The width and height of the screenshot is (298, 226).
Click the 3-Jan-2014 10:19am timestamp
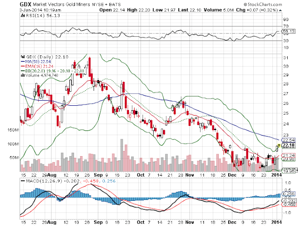pyautogui.click(x=41, y=10)
